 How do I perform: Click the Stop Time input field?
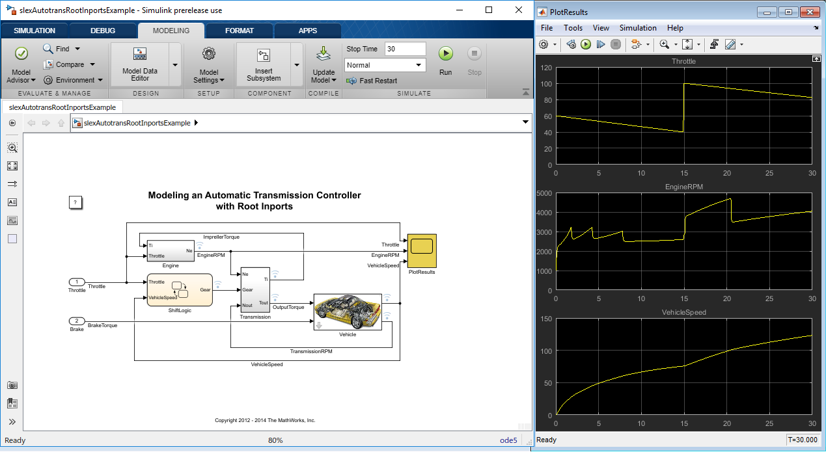click(x=405, y=49)
